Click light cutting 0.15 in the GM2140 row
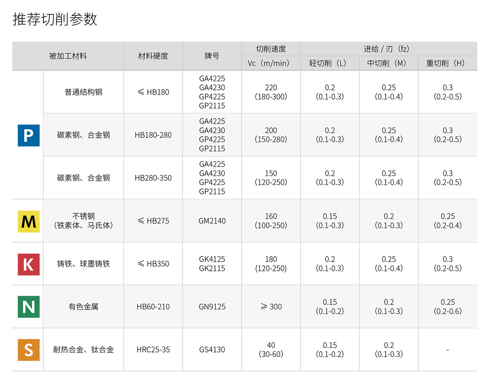501x381 pixels. click(x=330, y=221)
